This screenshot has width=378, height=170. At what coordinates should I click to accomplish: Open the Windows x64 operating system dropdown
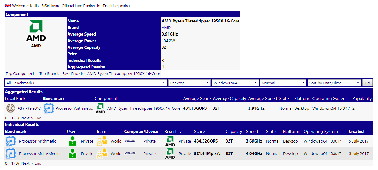(235, 83)
